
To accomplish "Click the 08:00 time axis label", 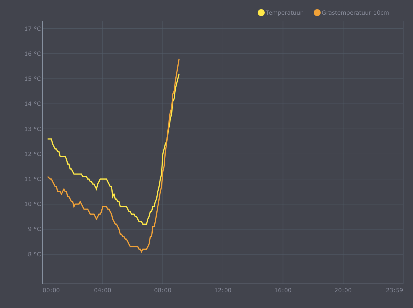I will (163, 290).
